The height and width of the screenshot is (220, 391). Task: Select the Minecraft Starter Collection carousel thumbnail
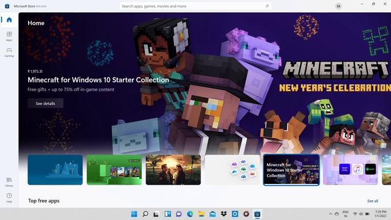coord(291,170)
